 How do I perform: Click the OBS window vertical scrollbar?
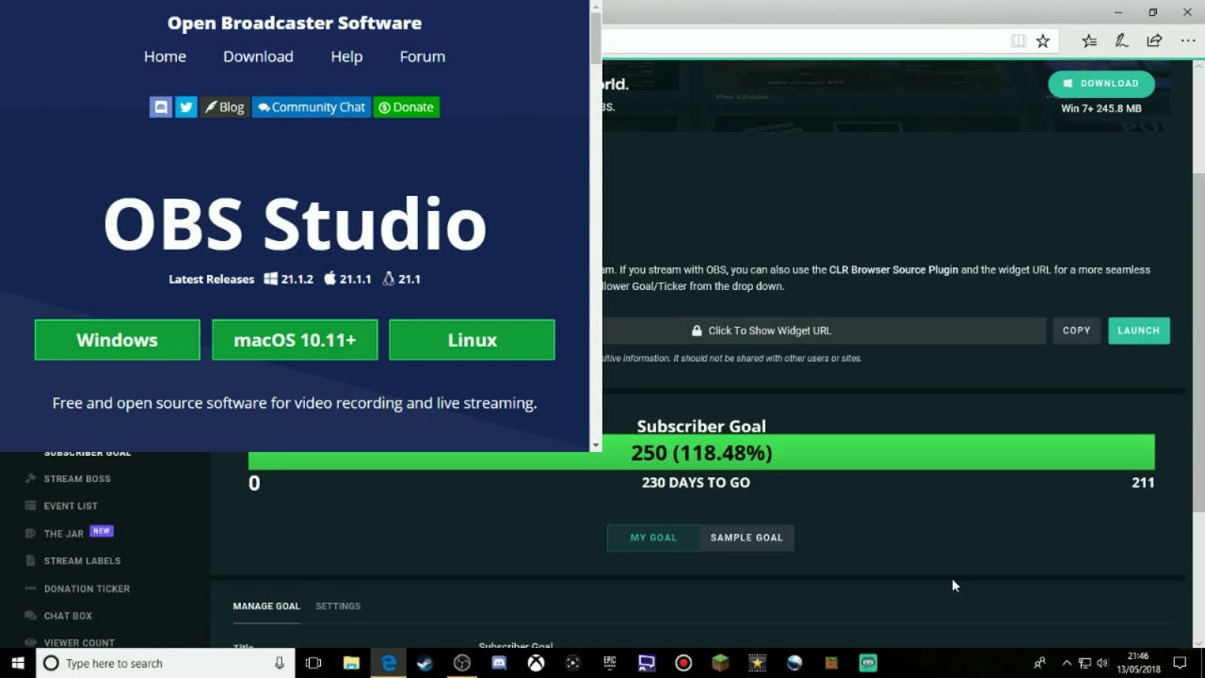[x=596, y=39]
